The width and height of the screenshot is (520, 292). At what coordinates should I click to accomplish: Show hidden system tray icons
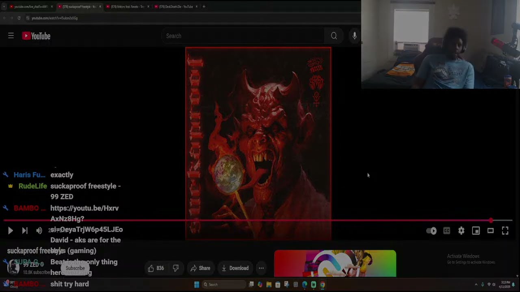click(476, 285)
